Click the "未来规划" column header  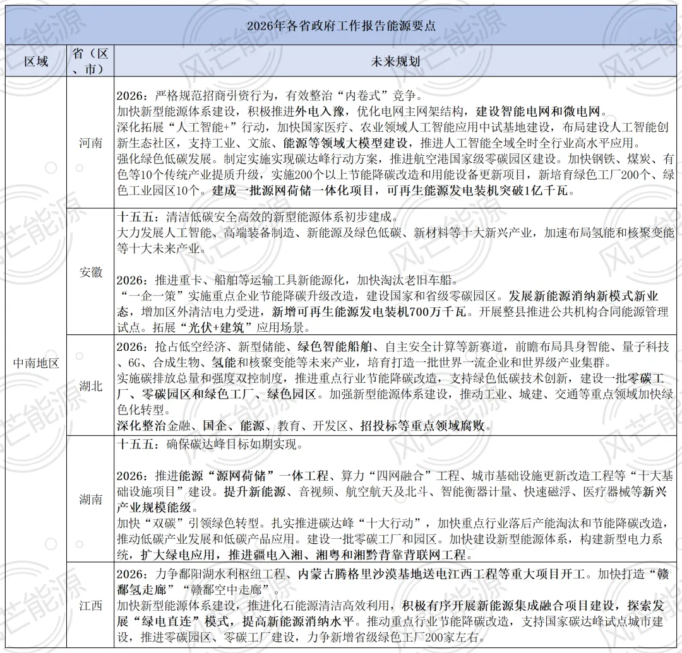click(395, 61)
